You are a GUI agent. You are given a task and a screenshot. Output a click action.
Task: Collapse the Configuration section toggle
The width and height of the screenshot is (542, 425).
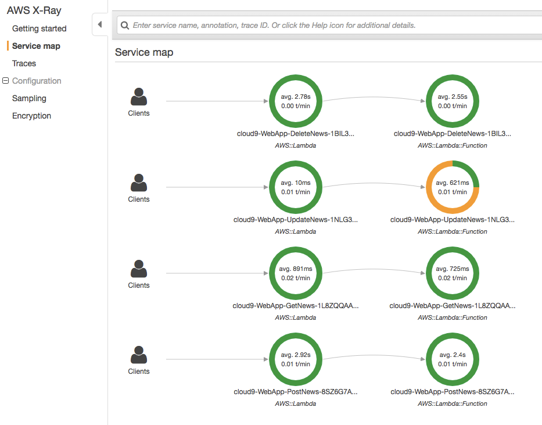(x=5, y=81)
